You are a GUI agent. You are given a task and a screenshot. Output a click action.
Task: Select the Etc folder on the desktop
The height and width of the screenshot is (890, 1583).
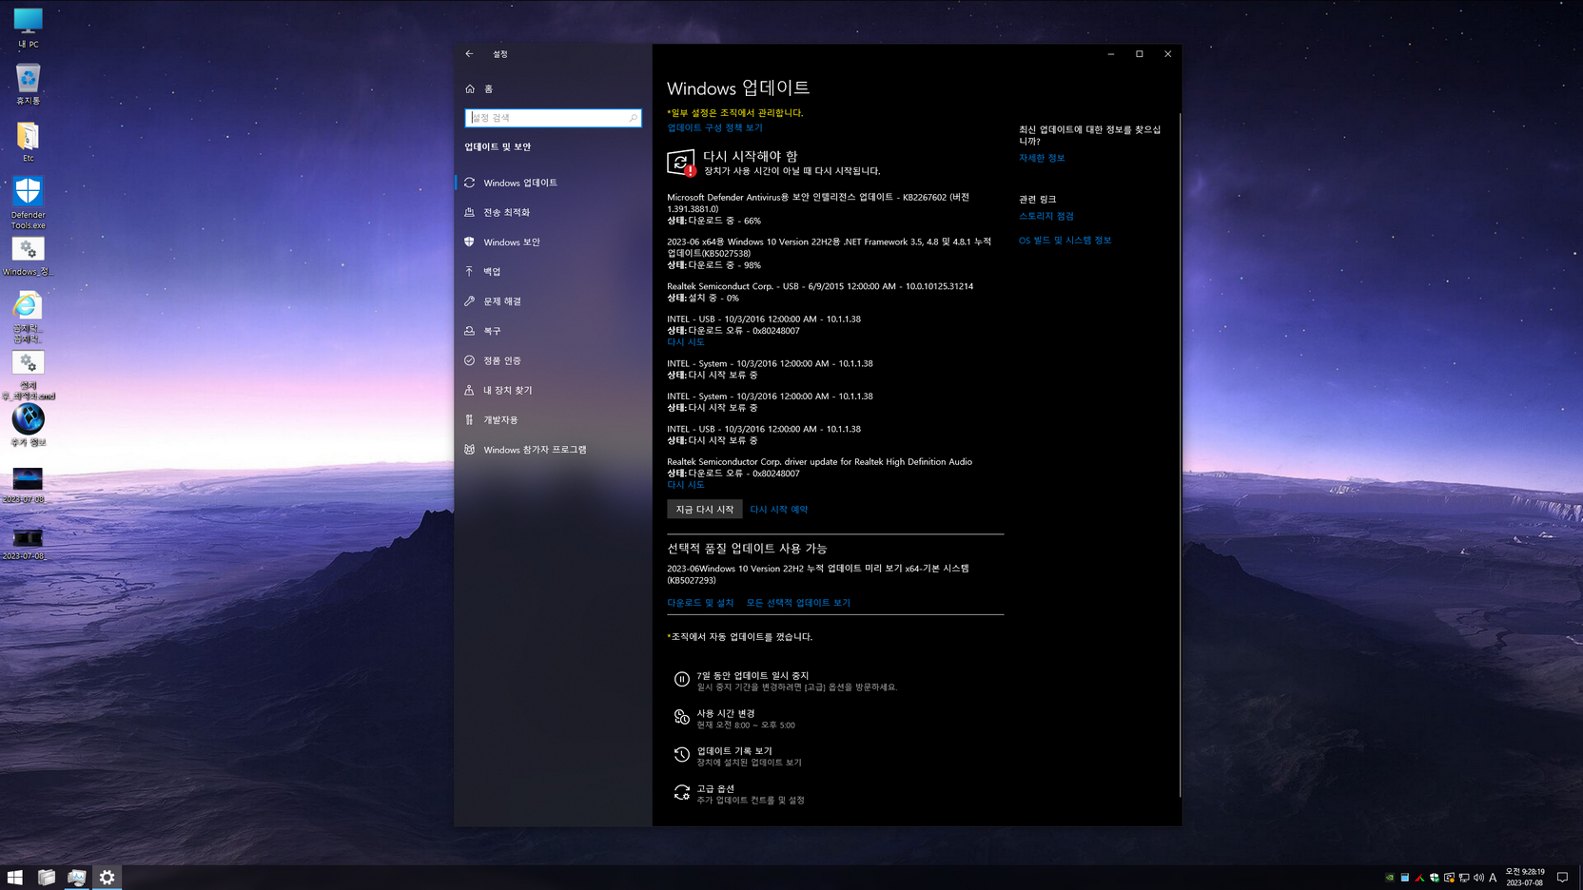[28, 142]
